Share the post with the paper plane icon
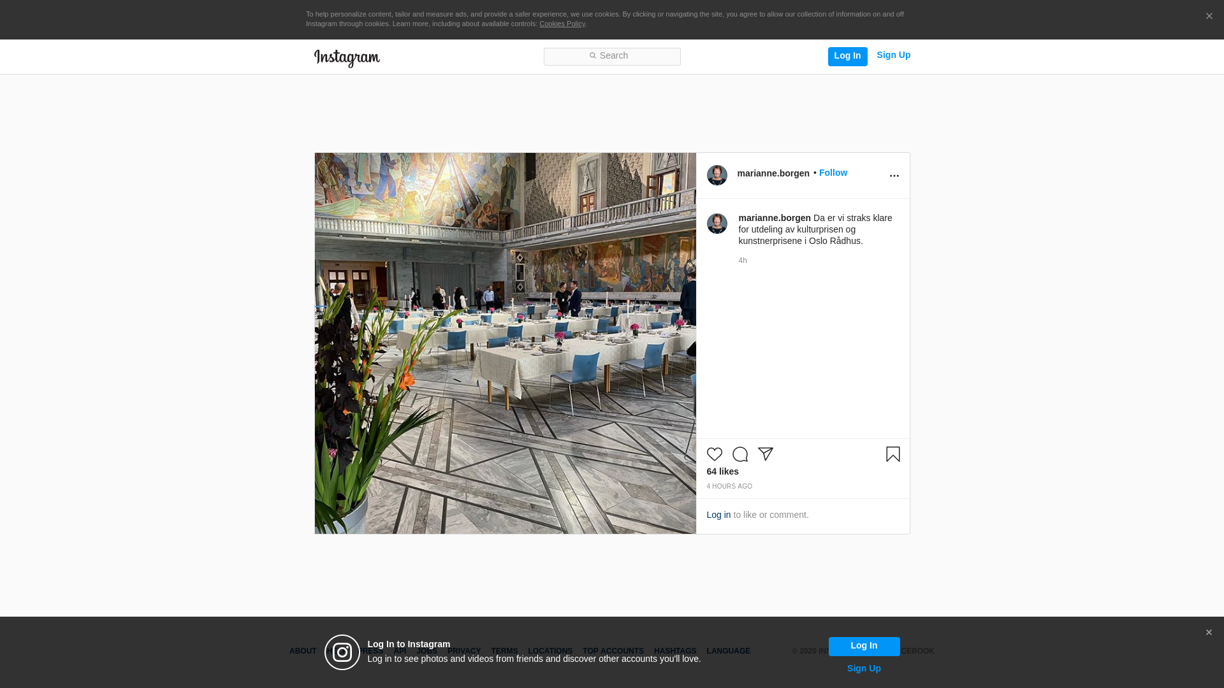 coord(766,454)
